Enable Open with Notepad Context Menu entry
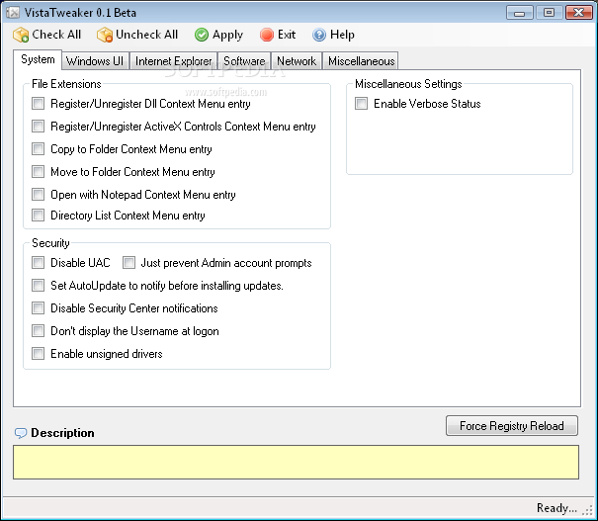Screen dimensions: 598x521 (38, 195)
